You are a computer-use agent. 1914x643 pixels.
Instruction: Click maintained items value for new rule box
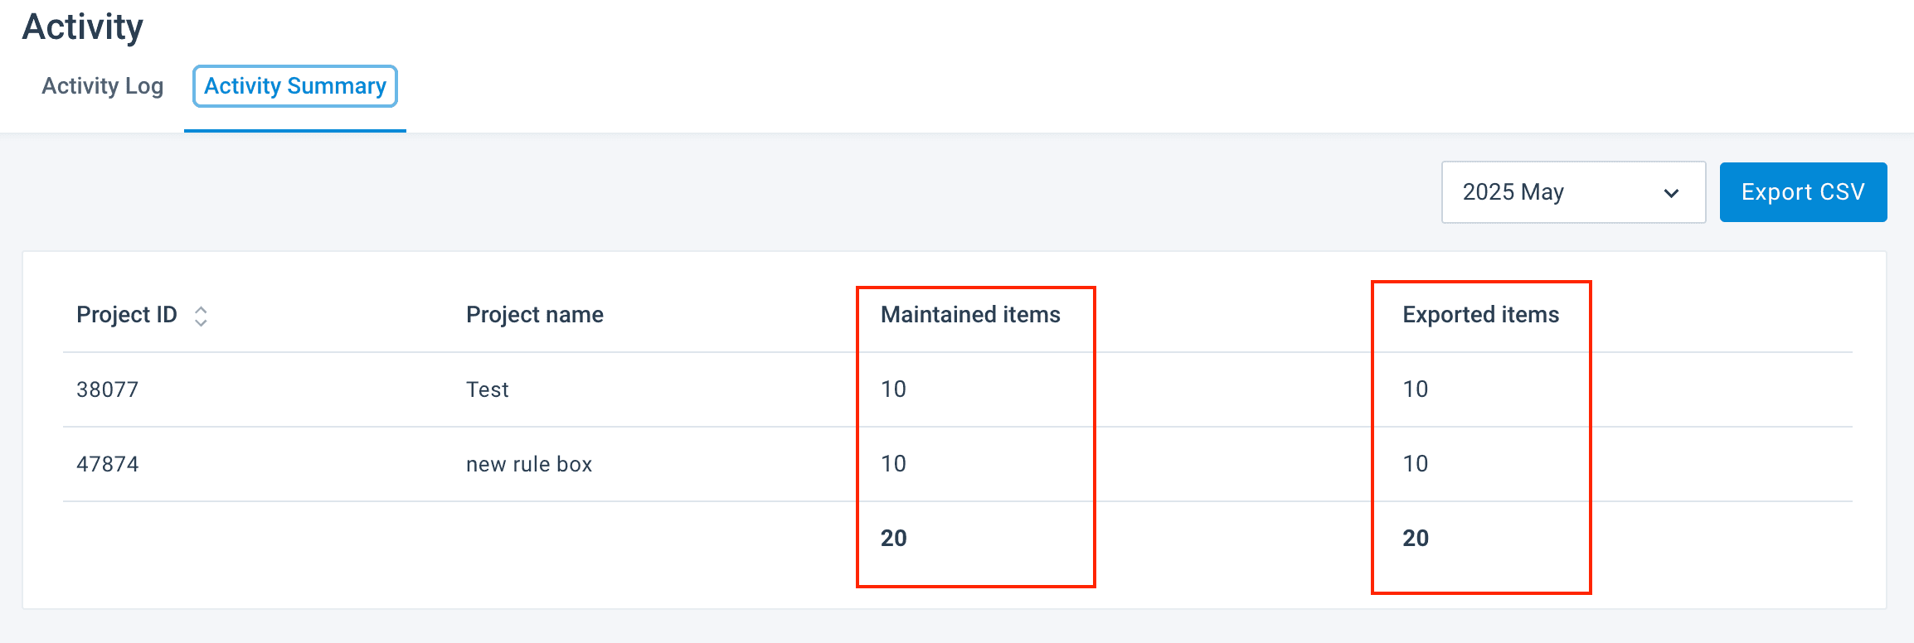pyautogui.click(x=893, y=464)
